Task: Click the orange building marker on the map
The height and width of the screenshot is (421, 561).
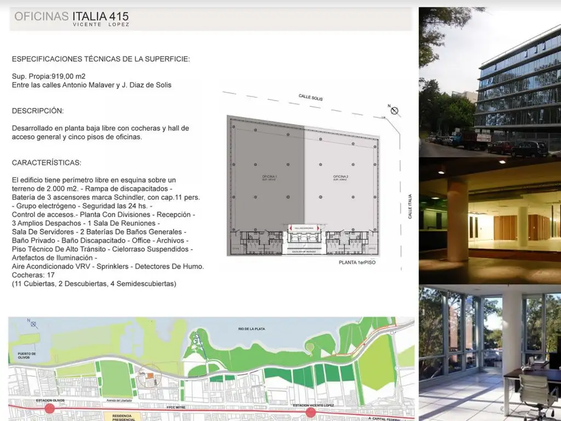Action: tap(150, 375)
